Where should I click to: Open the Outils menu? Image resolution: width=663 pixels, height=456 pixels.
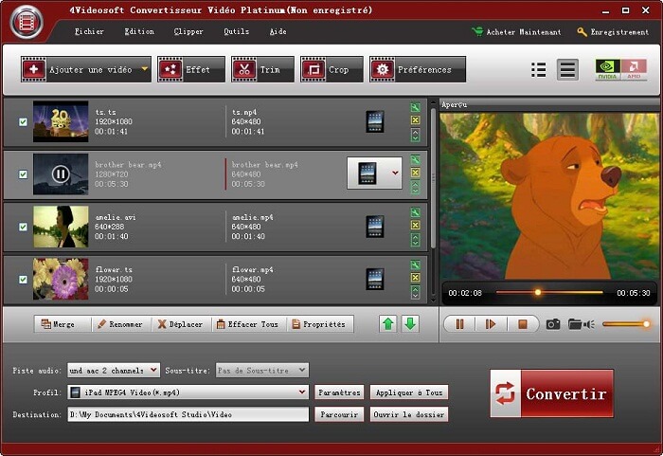point(236,31)
